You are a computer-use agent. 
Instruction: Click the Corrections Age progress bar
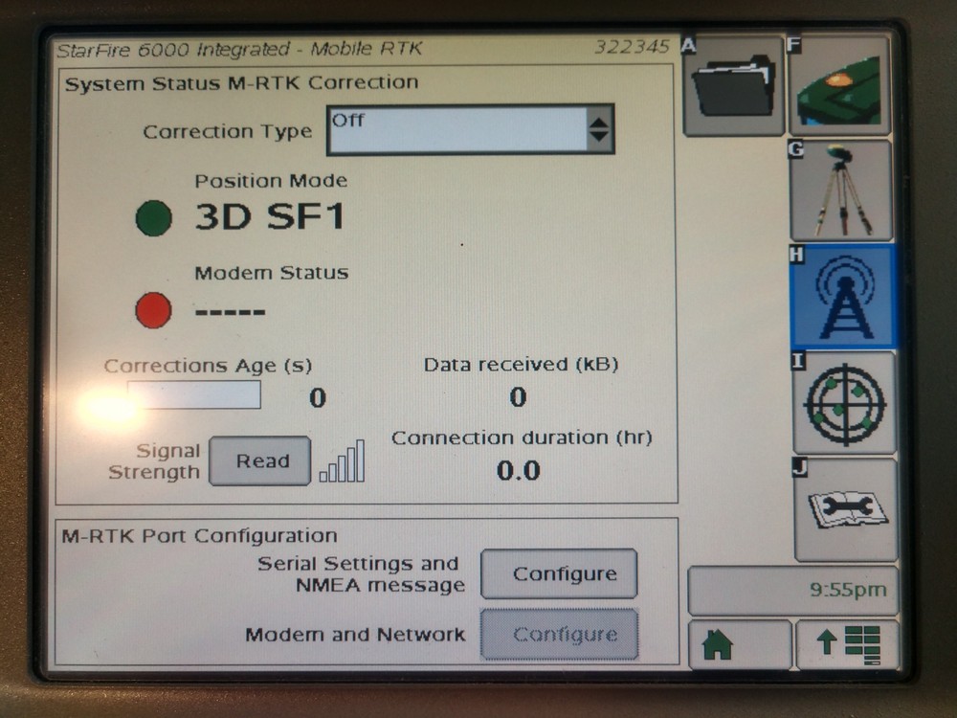pyautogui.click(x=194, y=395)
